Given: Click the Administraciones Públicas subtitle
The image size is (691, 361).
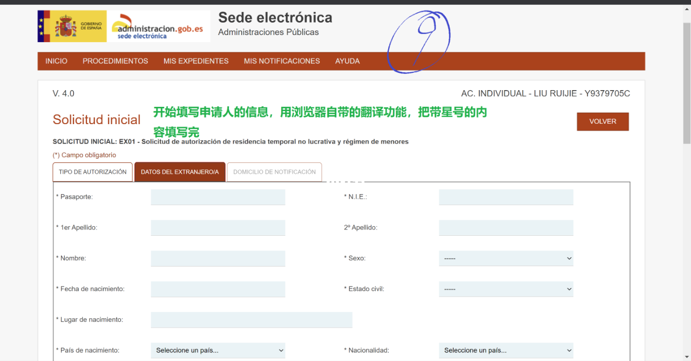Looking at the screenshot, I should tap(268, 32).
